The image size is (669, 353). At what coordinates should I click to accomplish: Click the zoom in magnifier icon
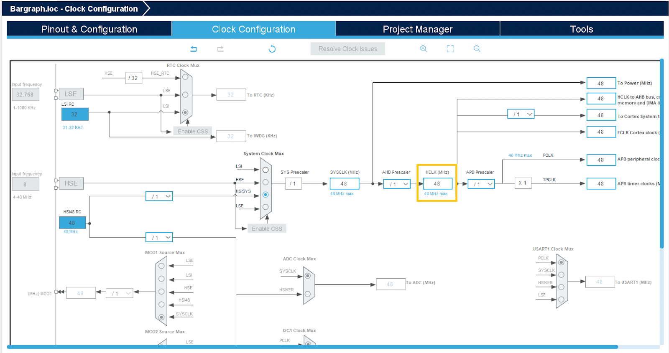coord(424,49)
